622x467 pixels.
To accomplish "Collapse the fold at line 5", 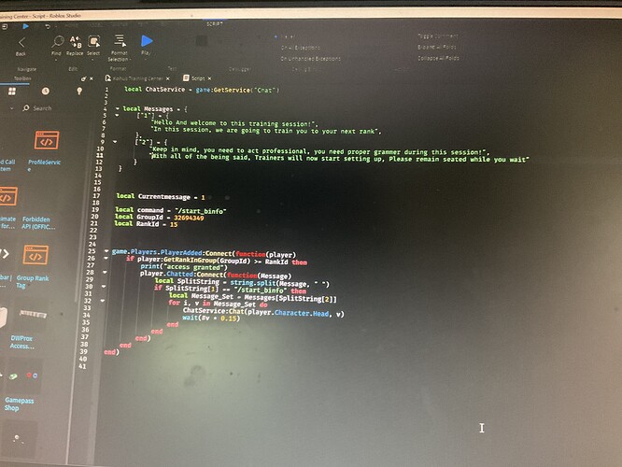I will (117, 116).
